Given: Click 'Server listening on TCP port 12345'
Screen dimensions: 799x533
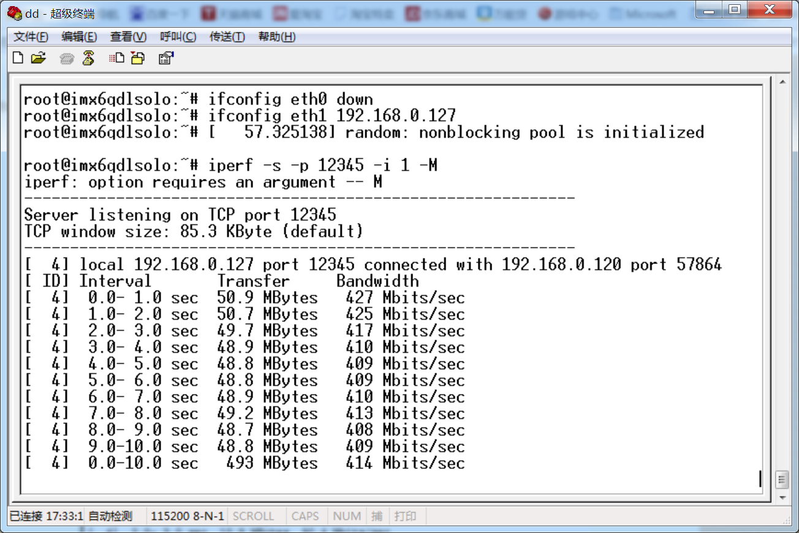Looking at the screenshot, I should point(180,215).
